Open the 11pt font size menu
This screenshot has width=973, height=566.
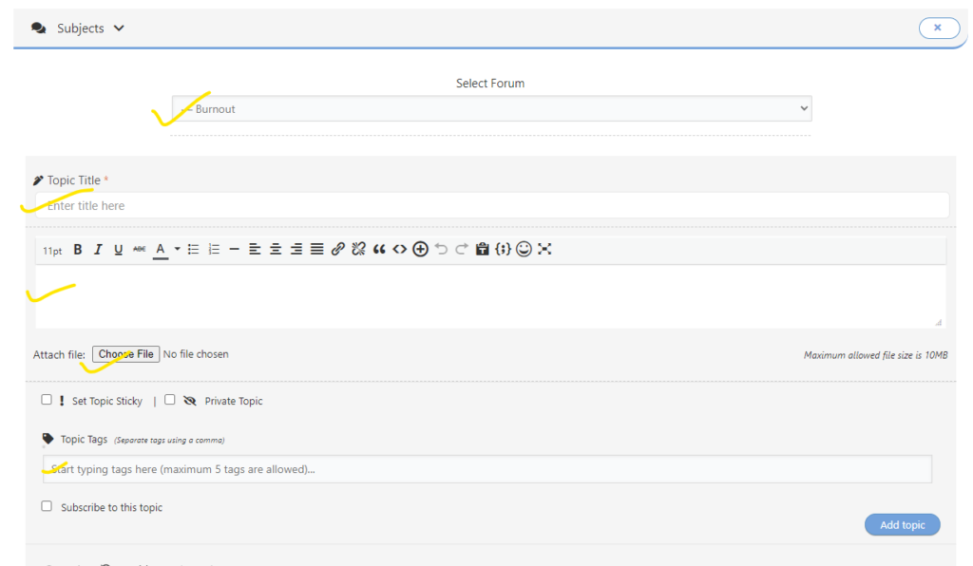coord(52,251)
